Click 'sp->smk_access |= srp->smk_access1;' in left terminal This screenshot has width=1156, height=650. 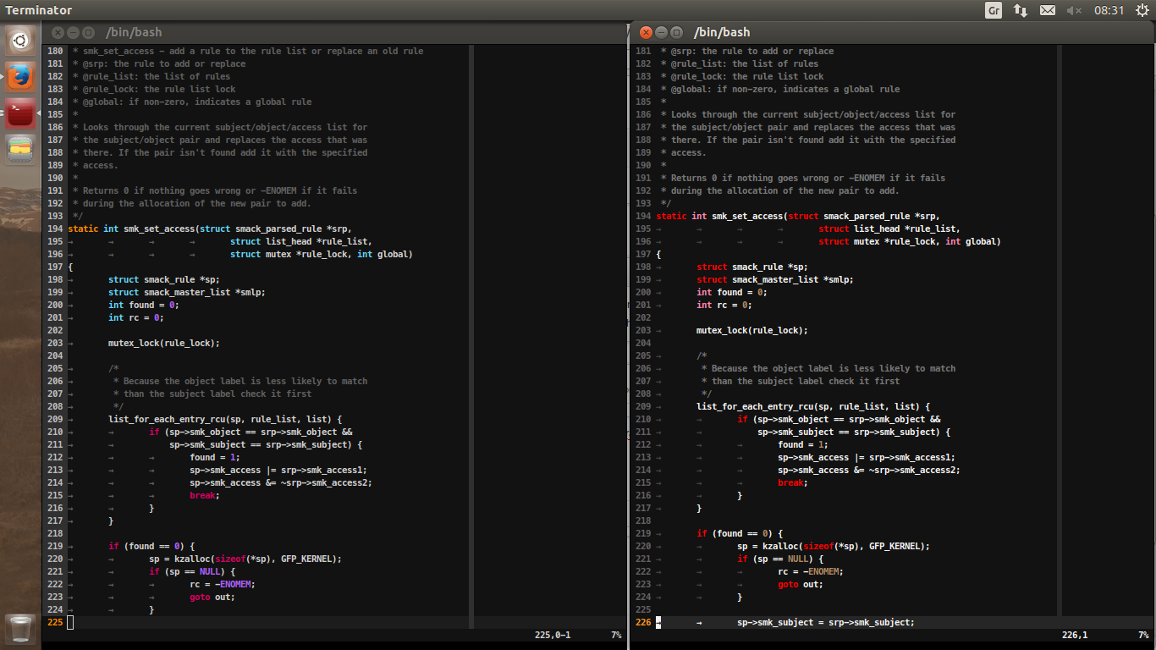278,470
